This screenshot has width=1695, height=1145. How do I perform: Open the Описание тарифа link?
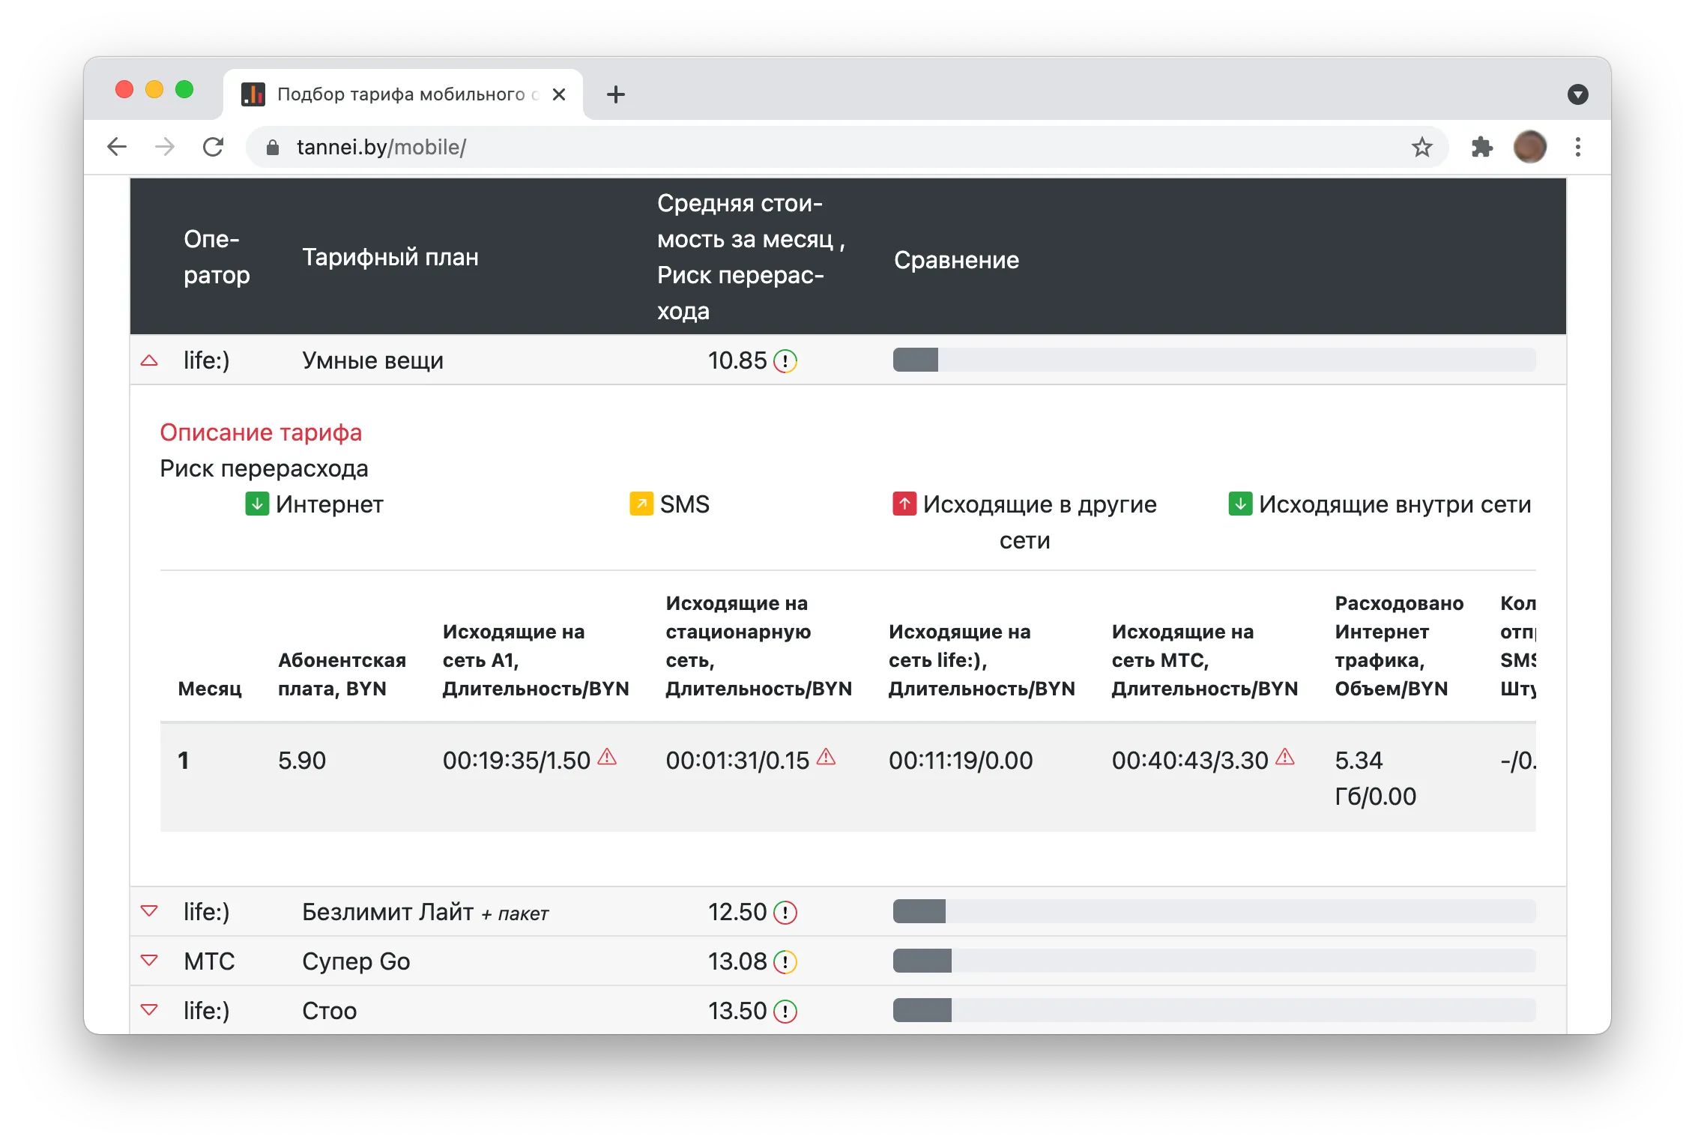261,432
